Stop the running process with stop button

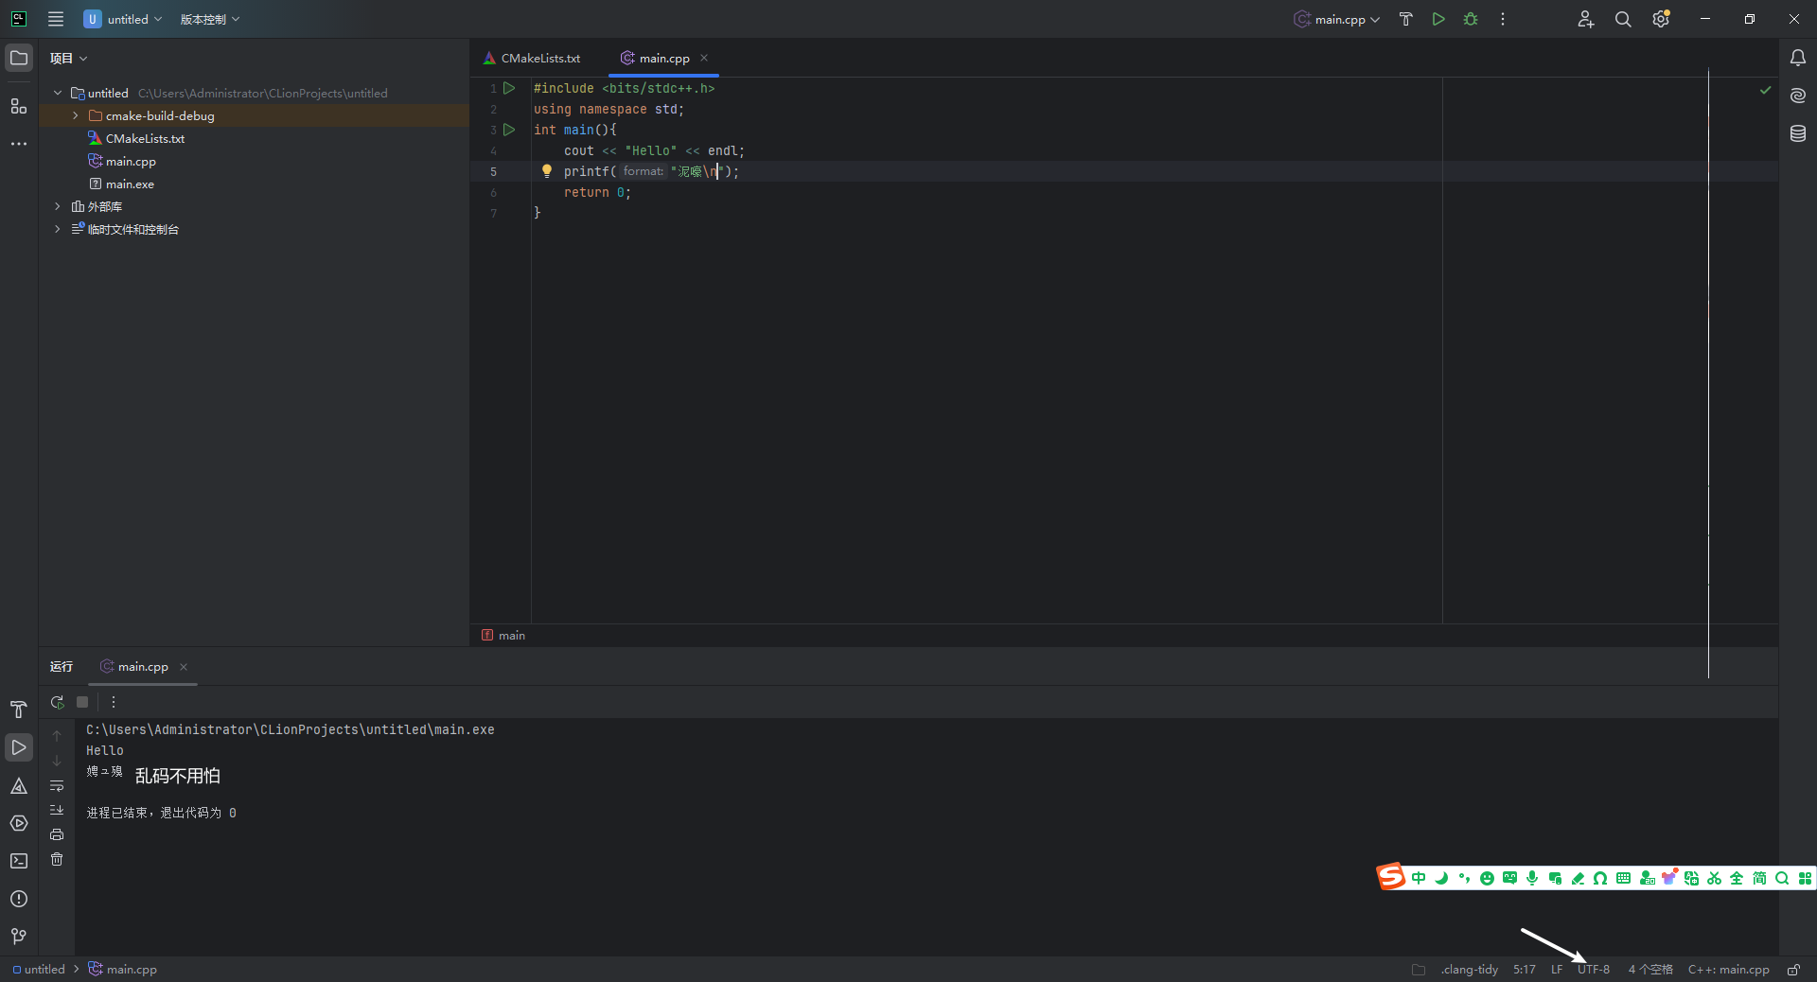tap(82, 703)
